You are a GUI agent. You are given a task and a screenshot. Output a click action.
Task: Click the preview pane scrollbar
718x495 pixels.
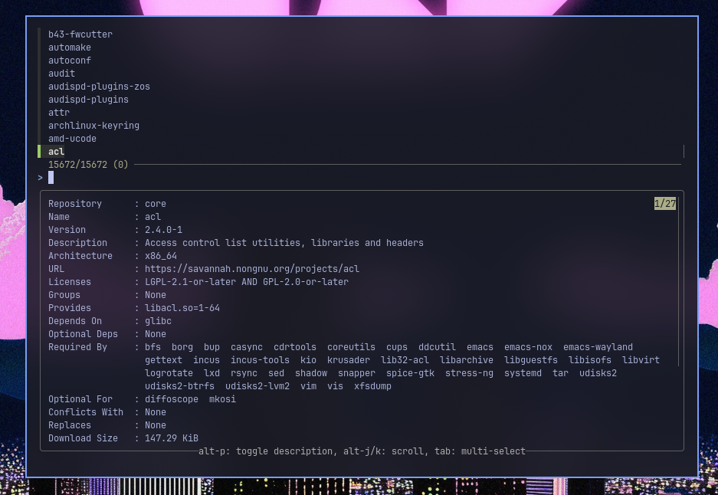point(678,281)
